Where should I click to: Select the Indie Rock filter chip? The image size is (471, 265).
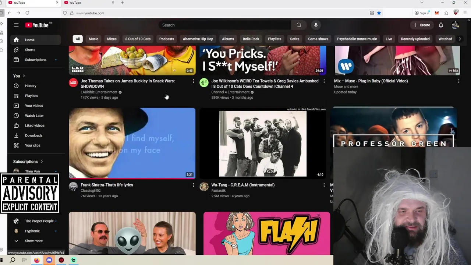[x=251, y=39]
